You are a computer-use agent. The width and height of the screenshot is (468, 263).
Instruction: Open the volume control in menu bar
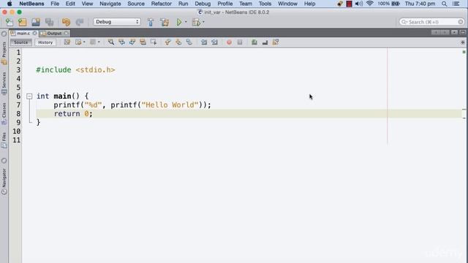[x=359, y=4]
